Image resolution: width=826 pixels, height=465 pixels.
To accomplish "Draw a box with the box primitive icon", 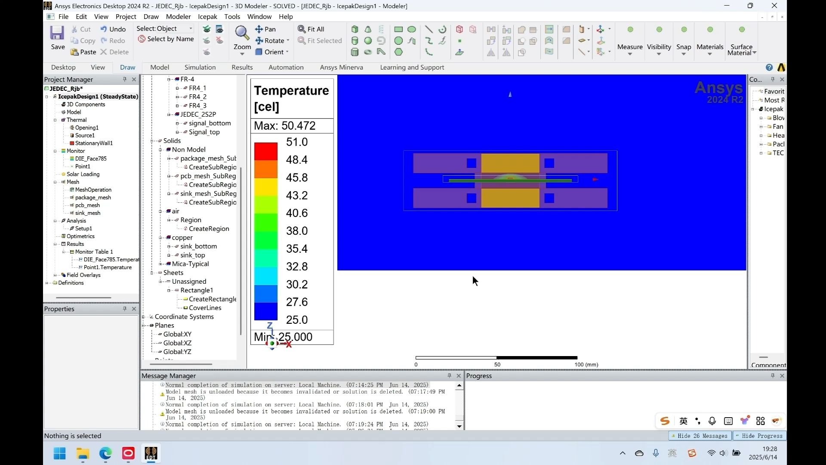I will tap(355, 29).
